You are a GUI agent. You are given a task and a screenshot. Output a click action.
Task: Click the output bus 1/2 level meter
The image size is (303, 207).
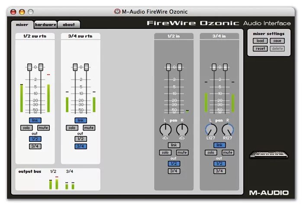tap(54, 183)
